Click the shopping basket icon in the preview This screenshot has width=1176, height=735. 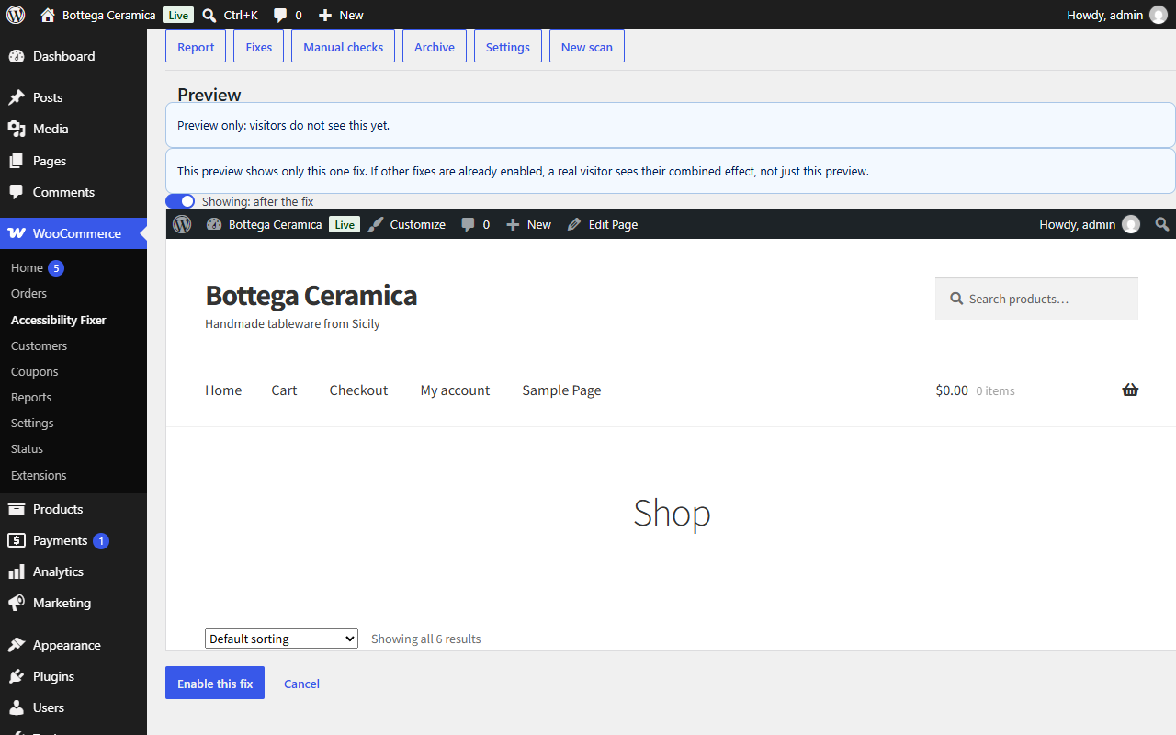tap(1130, 390)
